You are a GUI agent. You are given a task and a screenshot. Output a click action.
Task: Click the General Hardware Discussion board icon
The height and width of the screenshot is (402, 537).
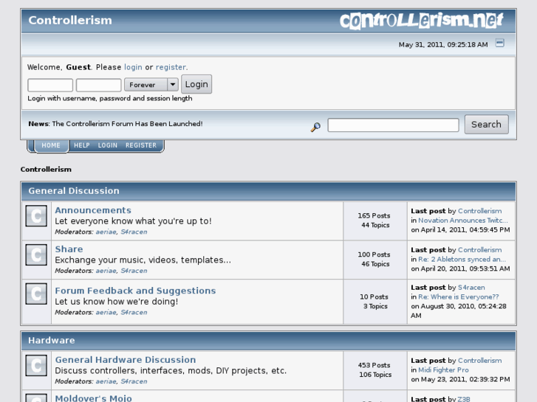pos(36,365)
